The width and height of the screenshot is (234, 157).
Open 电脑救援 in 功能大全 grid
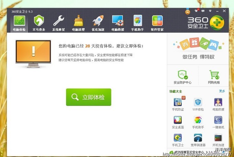point(218,104)
